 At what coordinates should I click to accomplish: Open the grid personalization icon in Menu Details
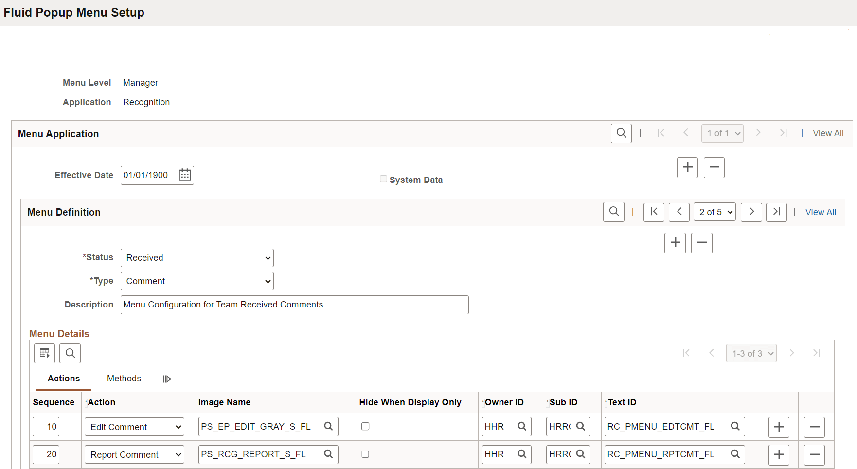[44, 353]
